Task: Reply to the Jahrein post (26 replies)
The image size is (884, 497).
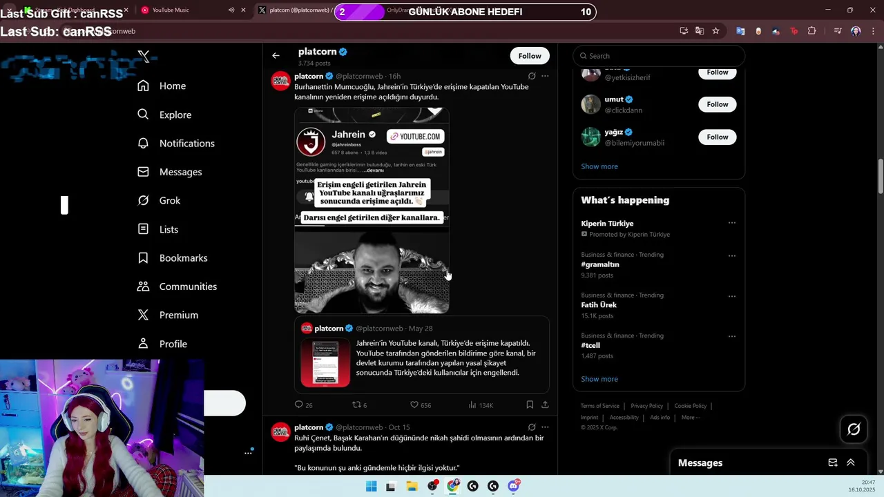Action: click(304, 405)
